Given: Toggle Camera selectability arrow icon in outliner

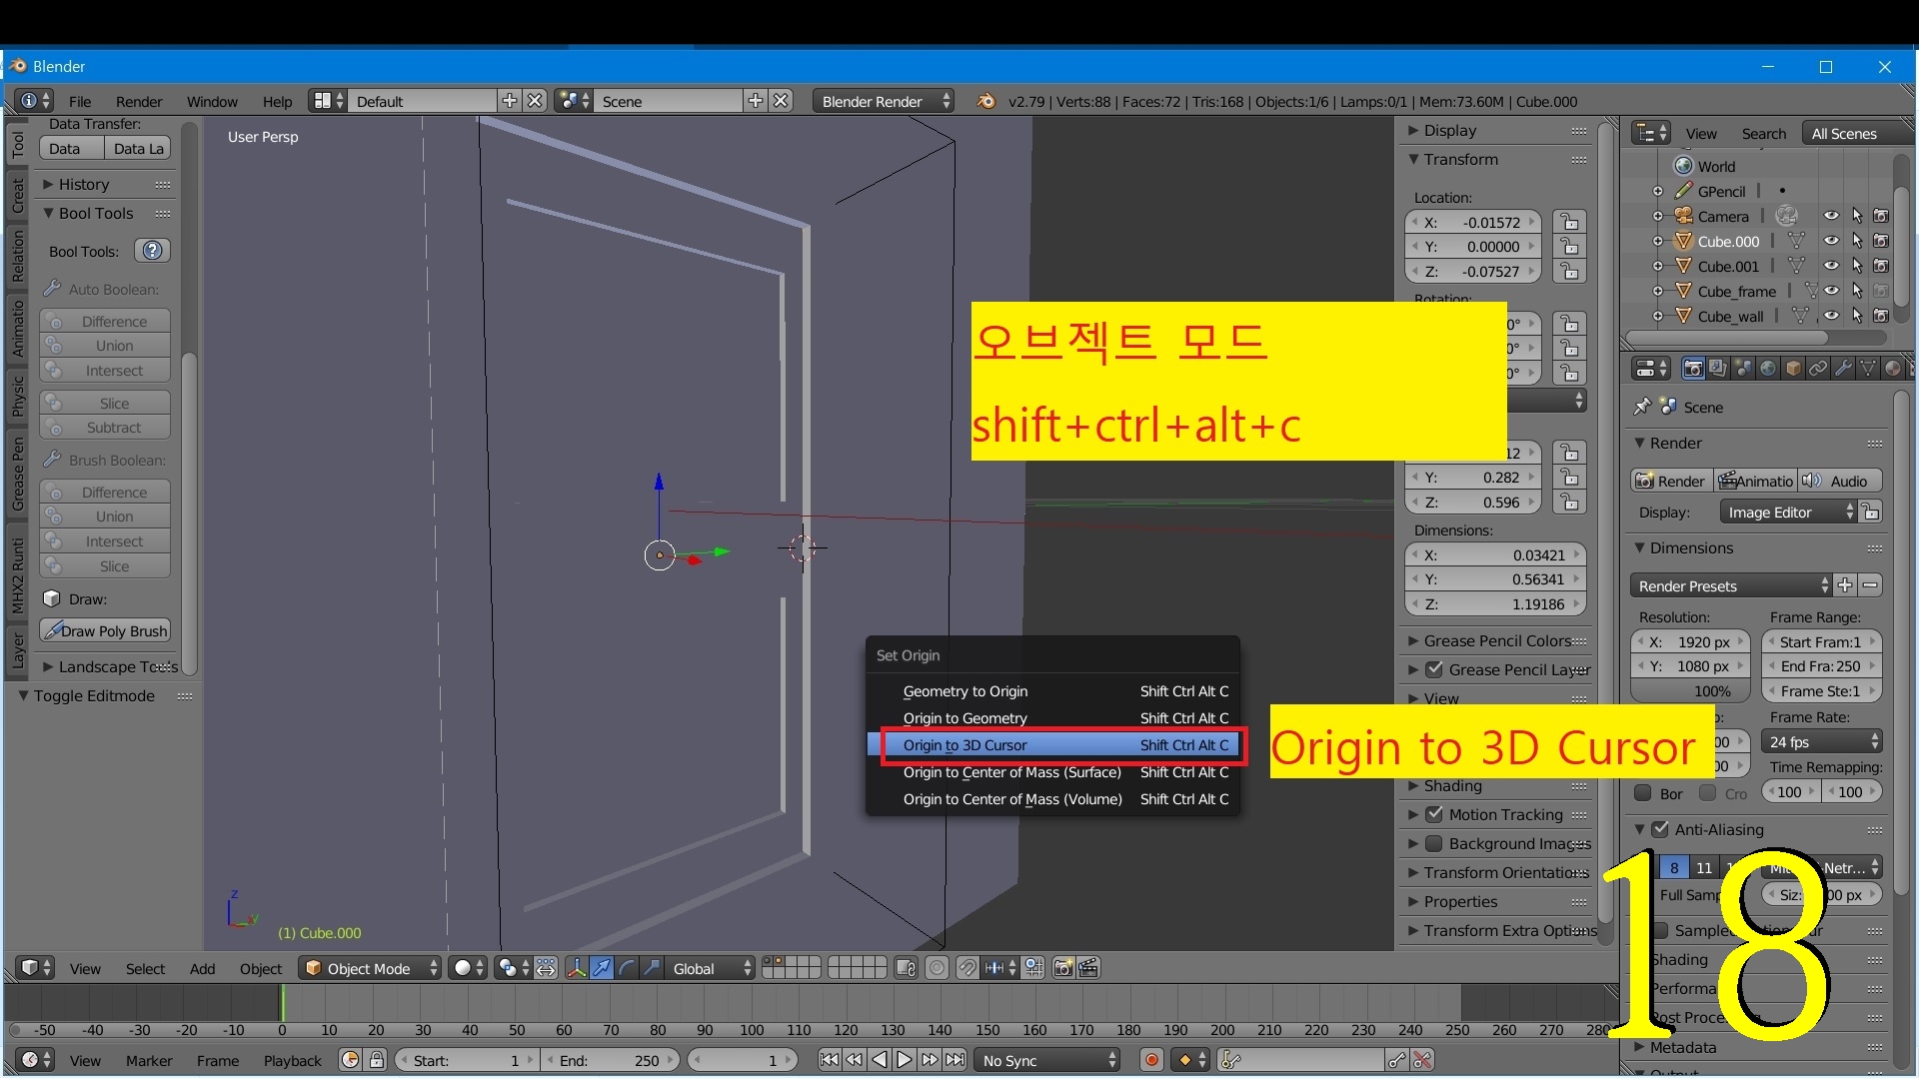Looking at the screenshot, I should tap(1856, 216).
